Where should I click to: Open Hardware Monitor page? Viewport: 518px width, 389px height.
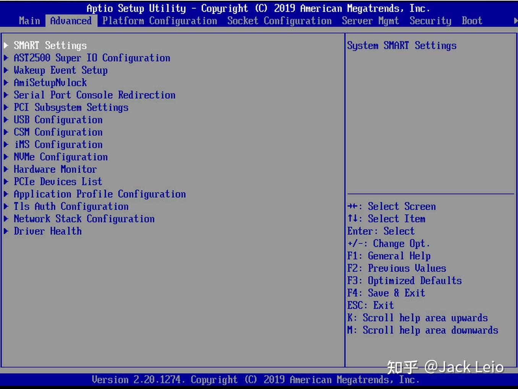[x=55, y=169]
